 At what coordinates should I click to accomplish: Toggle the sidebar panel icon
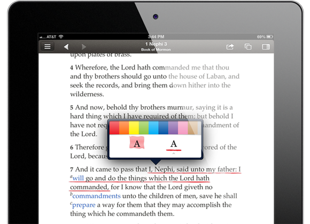(x=266, y=47)
